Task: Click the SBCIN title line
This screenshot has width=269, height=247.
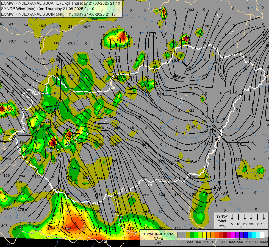Action: [x=58, y=14]
